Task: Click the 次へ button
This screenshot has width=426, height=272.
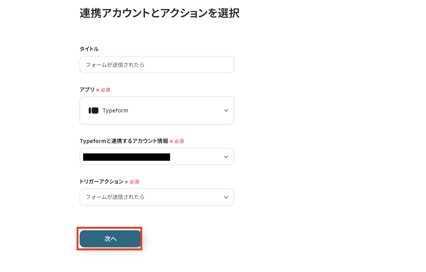Action: 110,239
